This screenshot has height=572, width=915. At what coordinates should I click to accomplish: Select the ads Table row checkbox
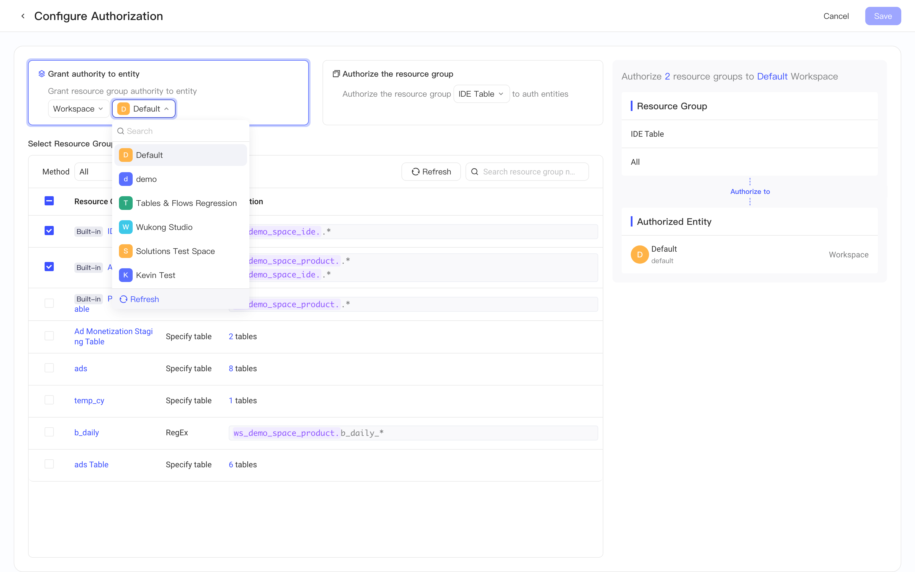(49, 464)
